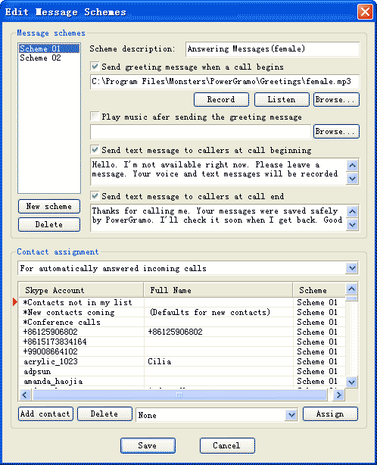
Task: Select the amanda_haojia contact row
Action: coord(182,381)
